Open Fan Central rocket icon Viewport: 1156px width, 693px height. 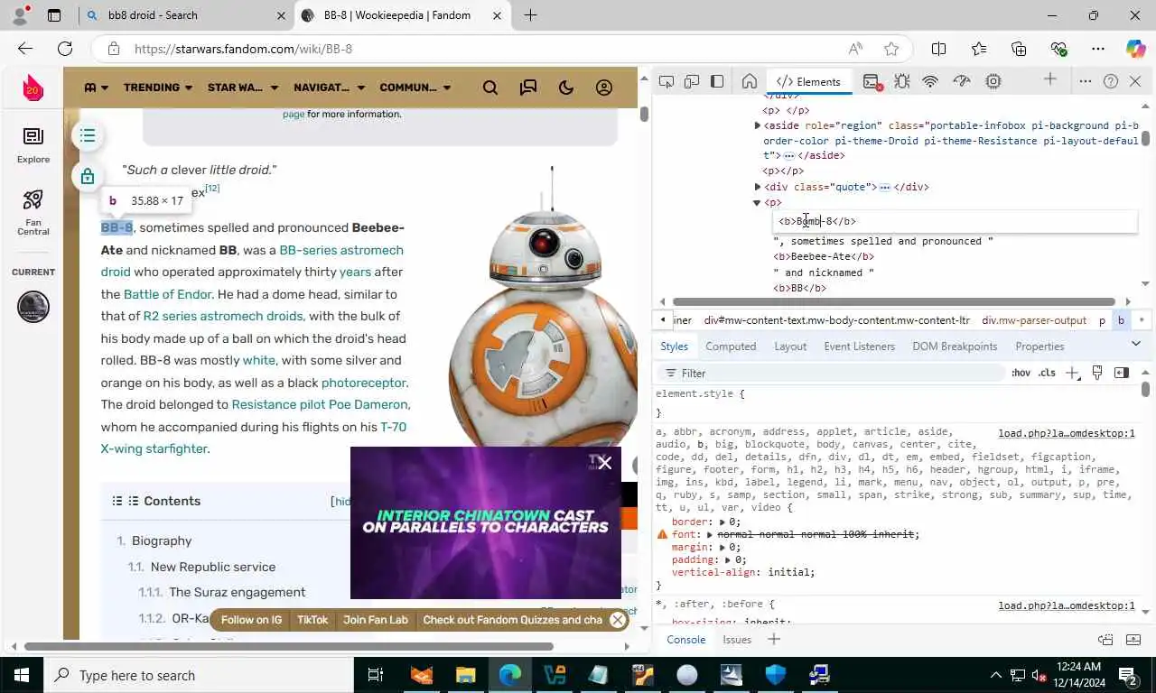tap(33, 213)
